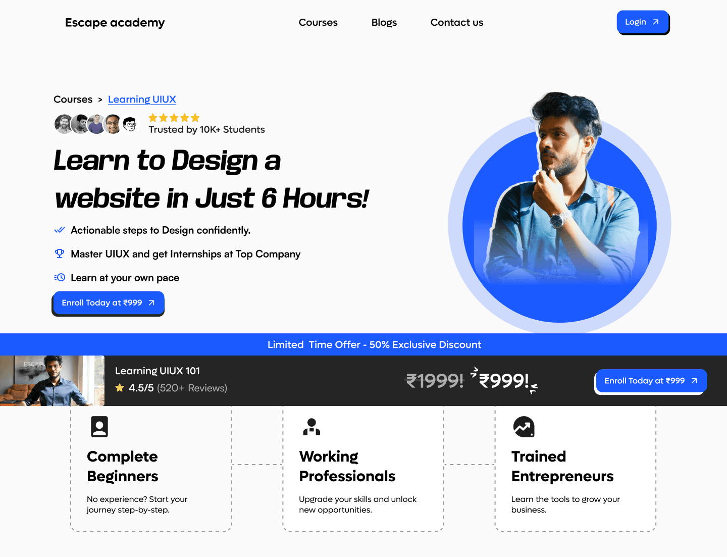The image size is (727, 557).
Task: Click the clock icon beside Learn at your own pace
Action: [x=60, y=277]
